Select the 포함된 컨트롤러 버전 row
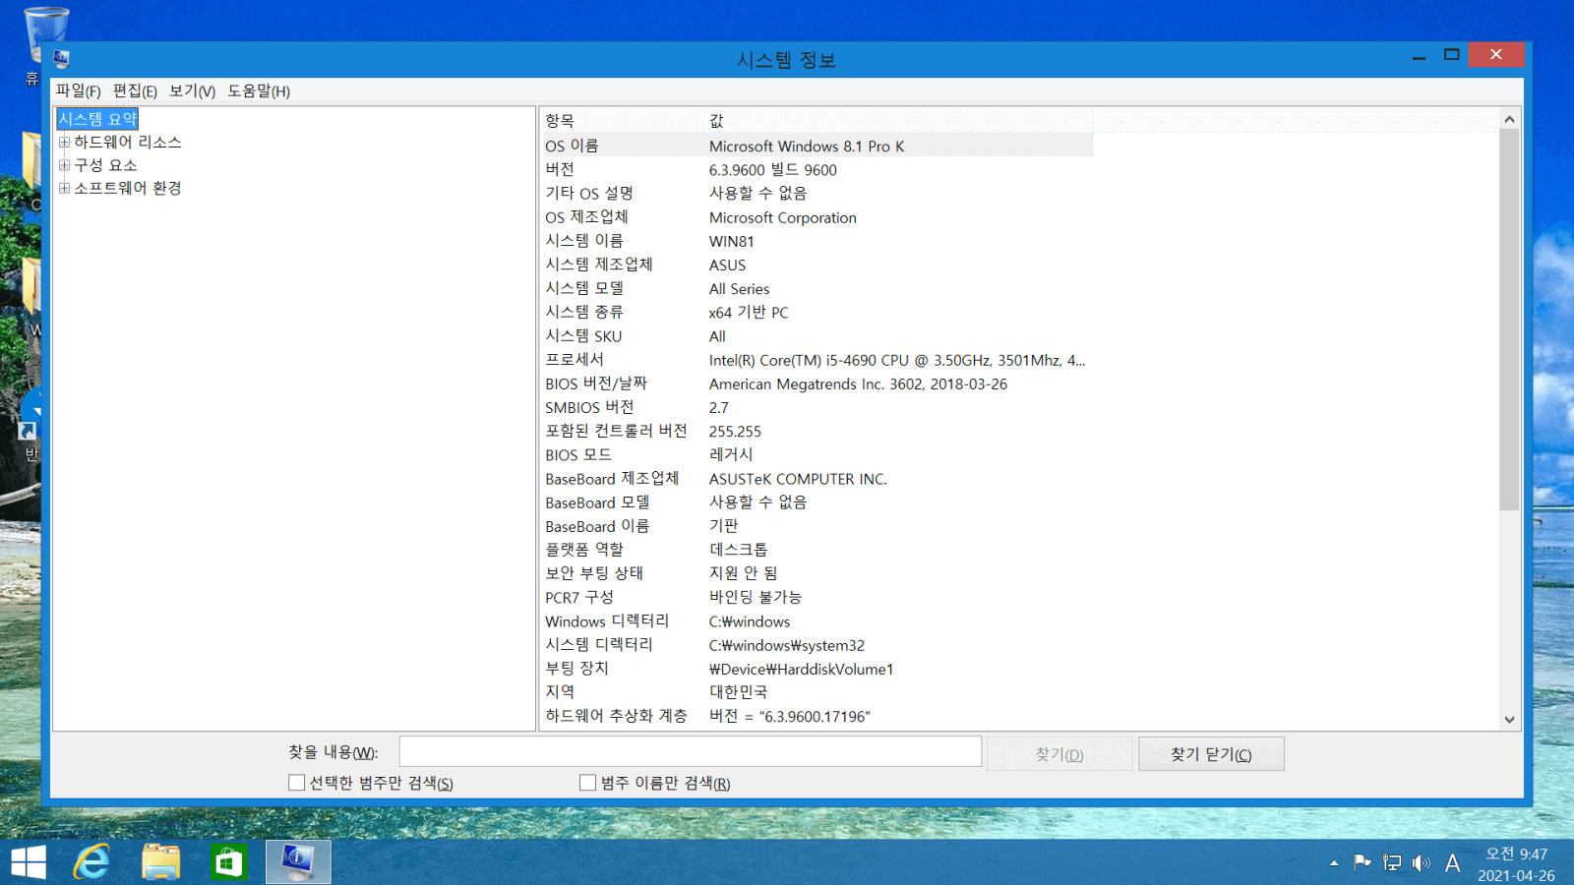The height and width of the screenshot is (885, 1574). click(817, 432)
